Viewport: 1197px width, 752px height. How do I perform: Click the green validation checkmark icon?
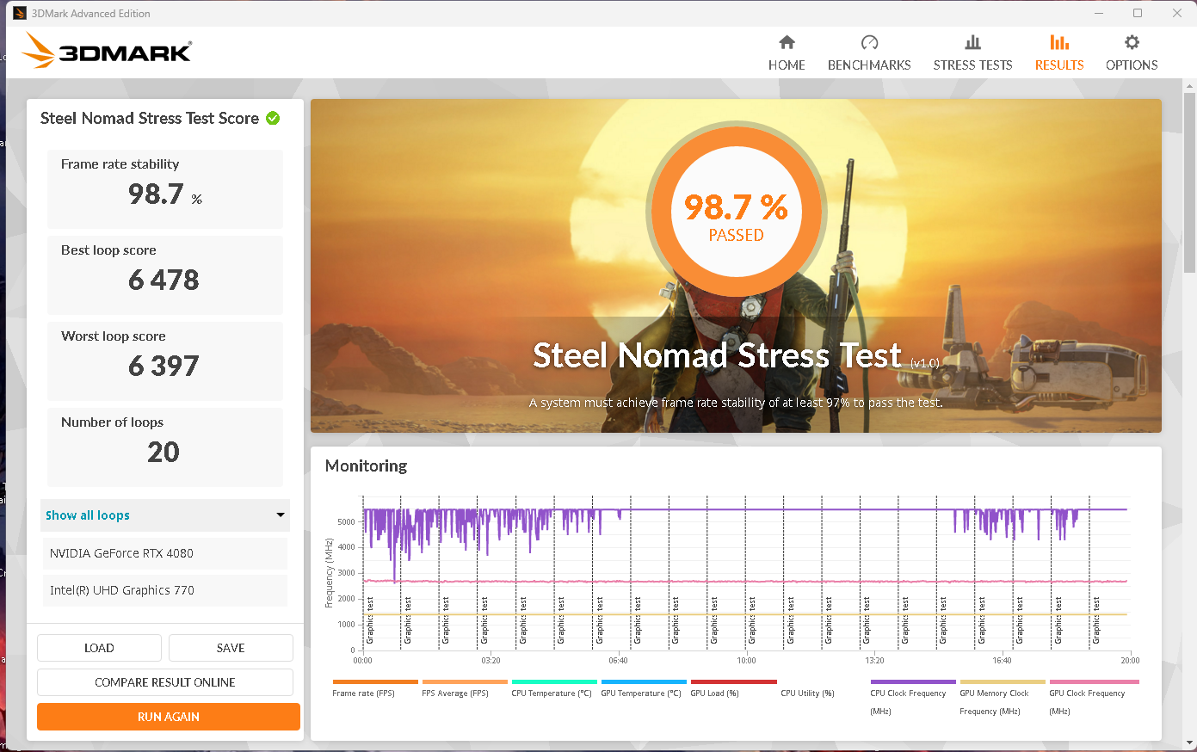(273, 118)
